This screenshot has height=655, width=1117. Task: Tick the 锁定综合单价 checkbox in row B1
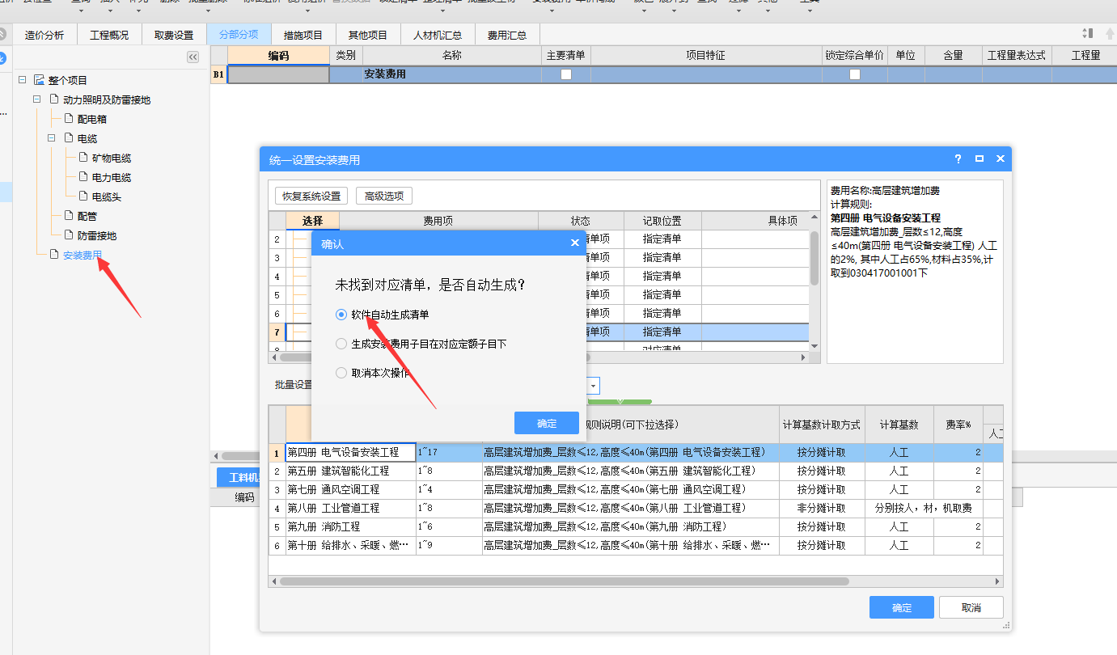855,74
